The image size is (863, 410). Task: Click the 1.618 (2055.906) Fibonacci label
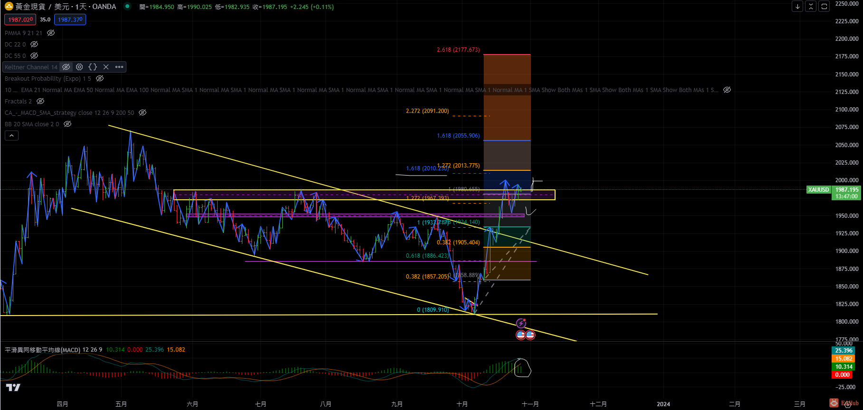(x=458, y=136)
